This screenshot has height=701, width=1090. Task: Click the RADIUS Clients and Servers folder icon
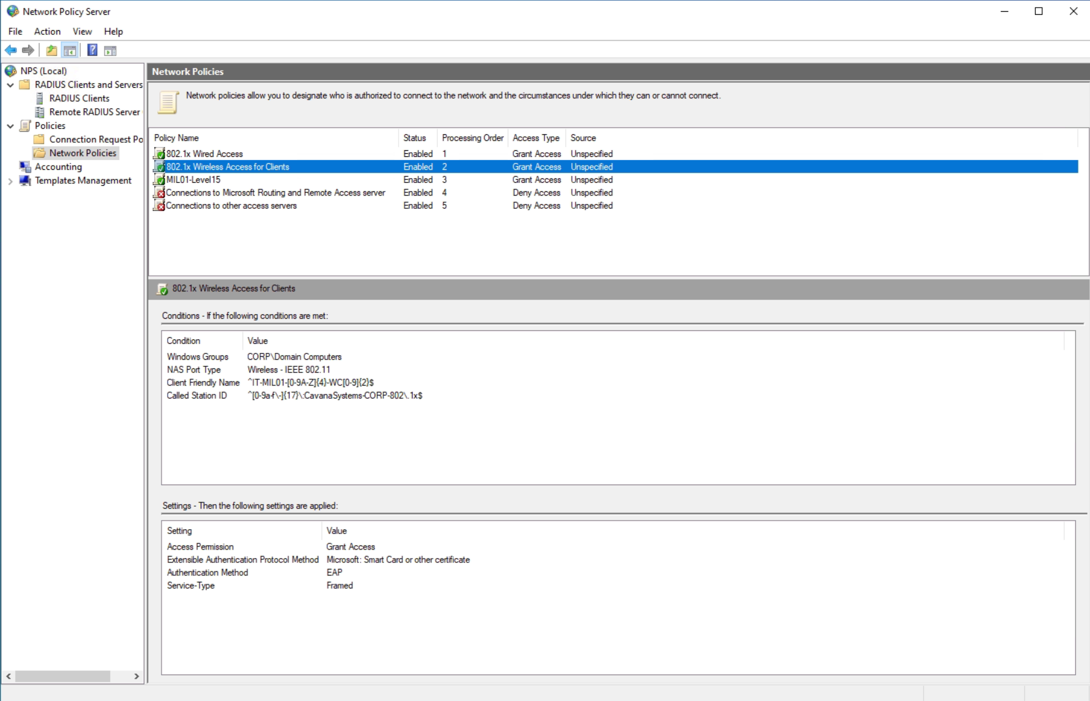click(x=25, y=85)
